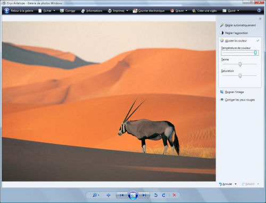Viewport: 266px width, 203px height.
Task: Open the Ouvrir menu in the toolbar
Action: 231,11
